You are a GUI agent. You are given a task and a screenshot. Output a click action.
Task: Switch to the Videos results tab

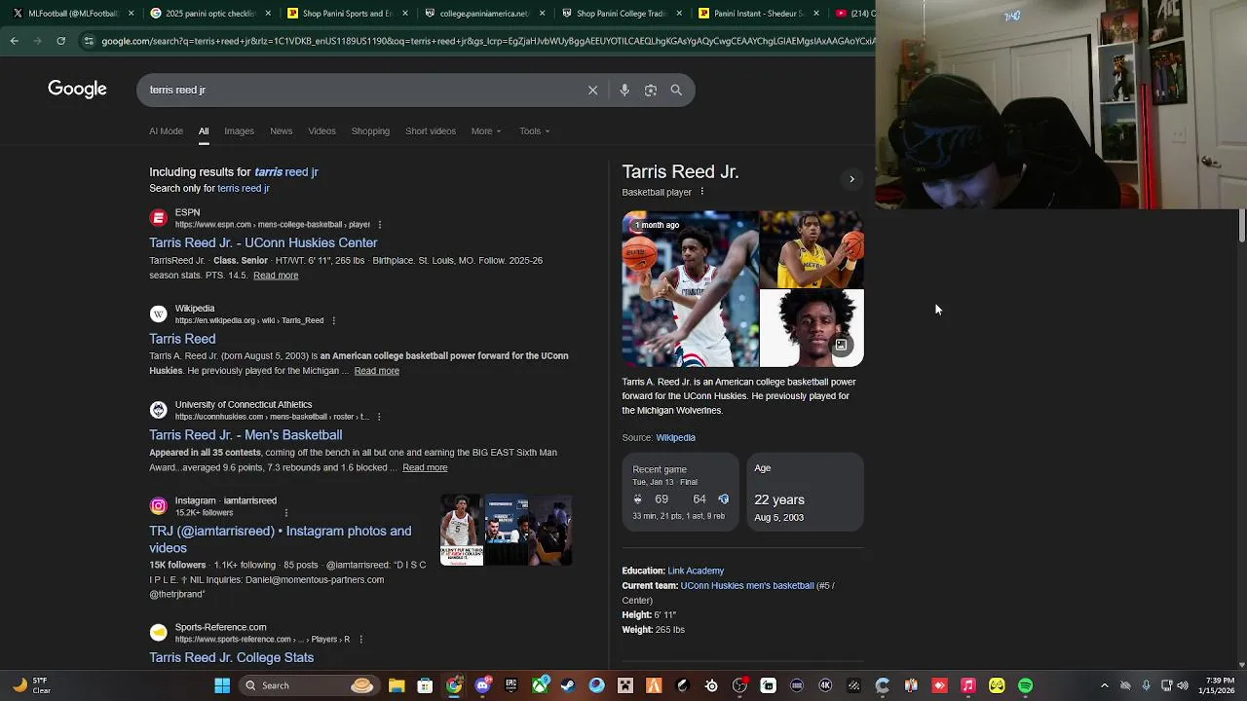pos(321,130)
